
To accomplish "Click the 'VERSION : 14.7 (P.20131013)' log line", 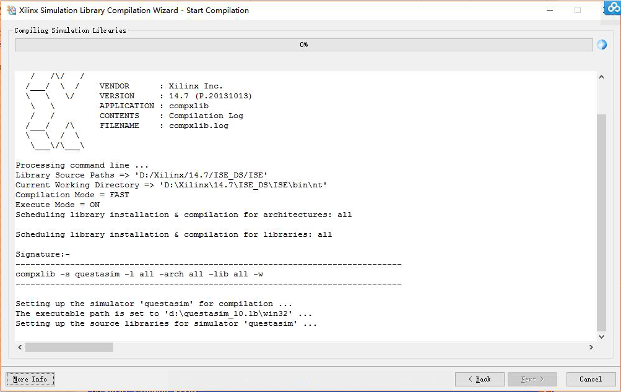I will coord(175,96).
